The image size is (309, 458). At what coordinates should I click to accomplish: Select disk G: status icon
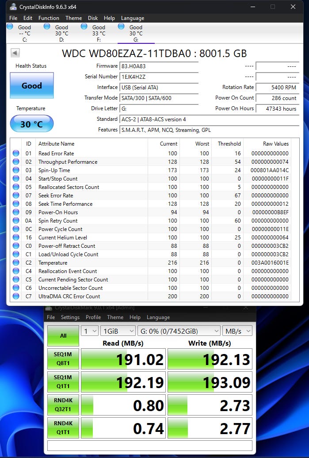click(x=121, y=27)
